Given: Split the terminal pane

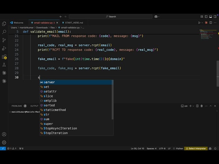Looking at the screenshot, I should (197, 106).
